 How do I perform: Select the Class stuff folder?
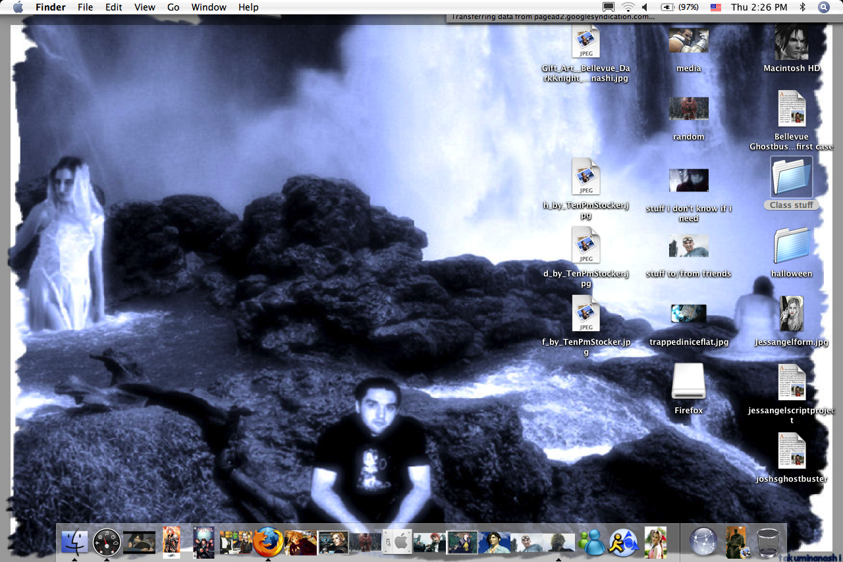tap(791, 176)
